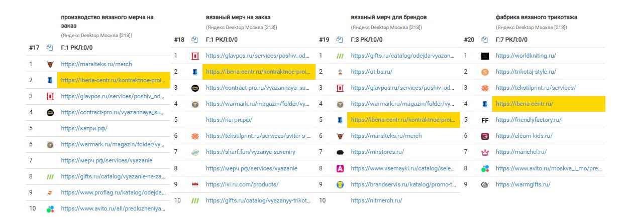Click the copy icon next to #19
The height and width of the screenshot is (220, 627).
(340, 40)
